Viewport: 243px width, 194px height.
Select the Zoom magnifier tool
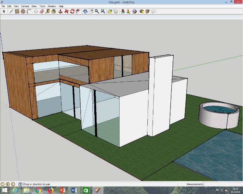click(x=97, y=11)
